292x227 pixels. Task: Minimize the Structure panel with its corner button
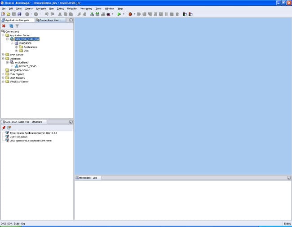(71, 122)
